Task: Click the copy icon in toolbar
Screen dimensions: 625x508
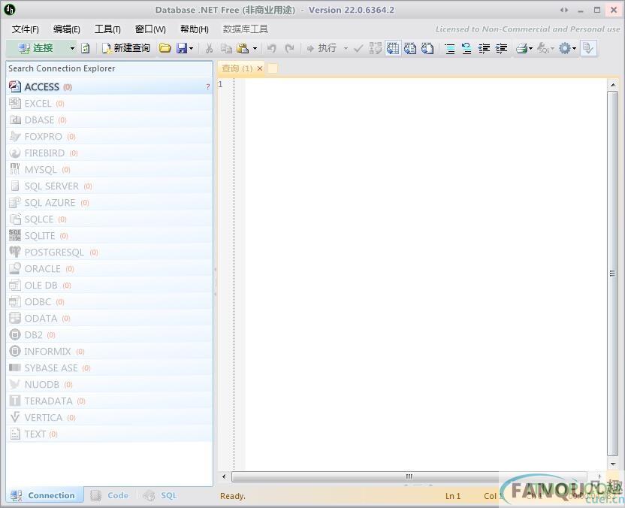Action: coord(226,48)
